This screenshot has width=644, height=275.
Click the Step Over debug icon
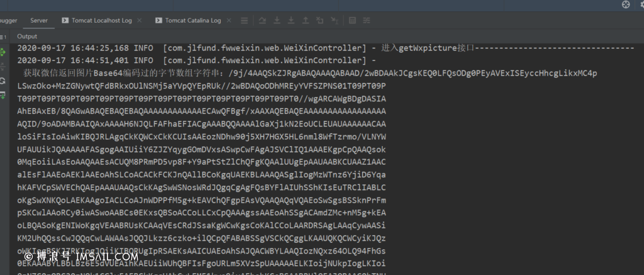[277, 21]
